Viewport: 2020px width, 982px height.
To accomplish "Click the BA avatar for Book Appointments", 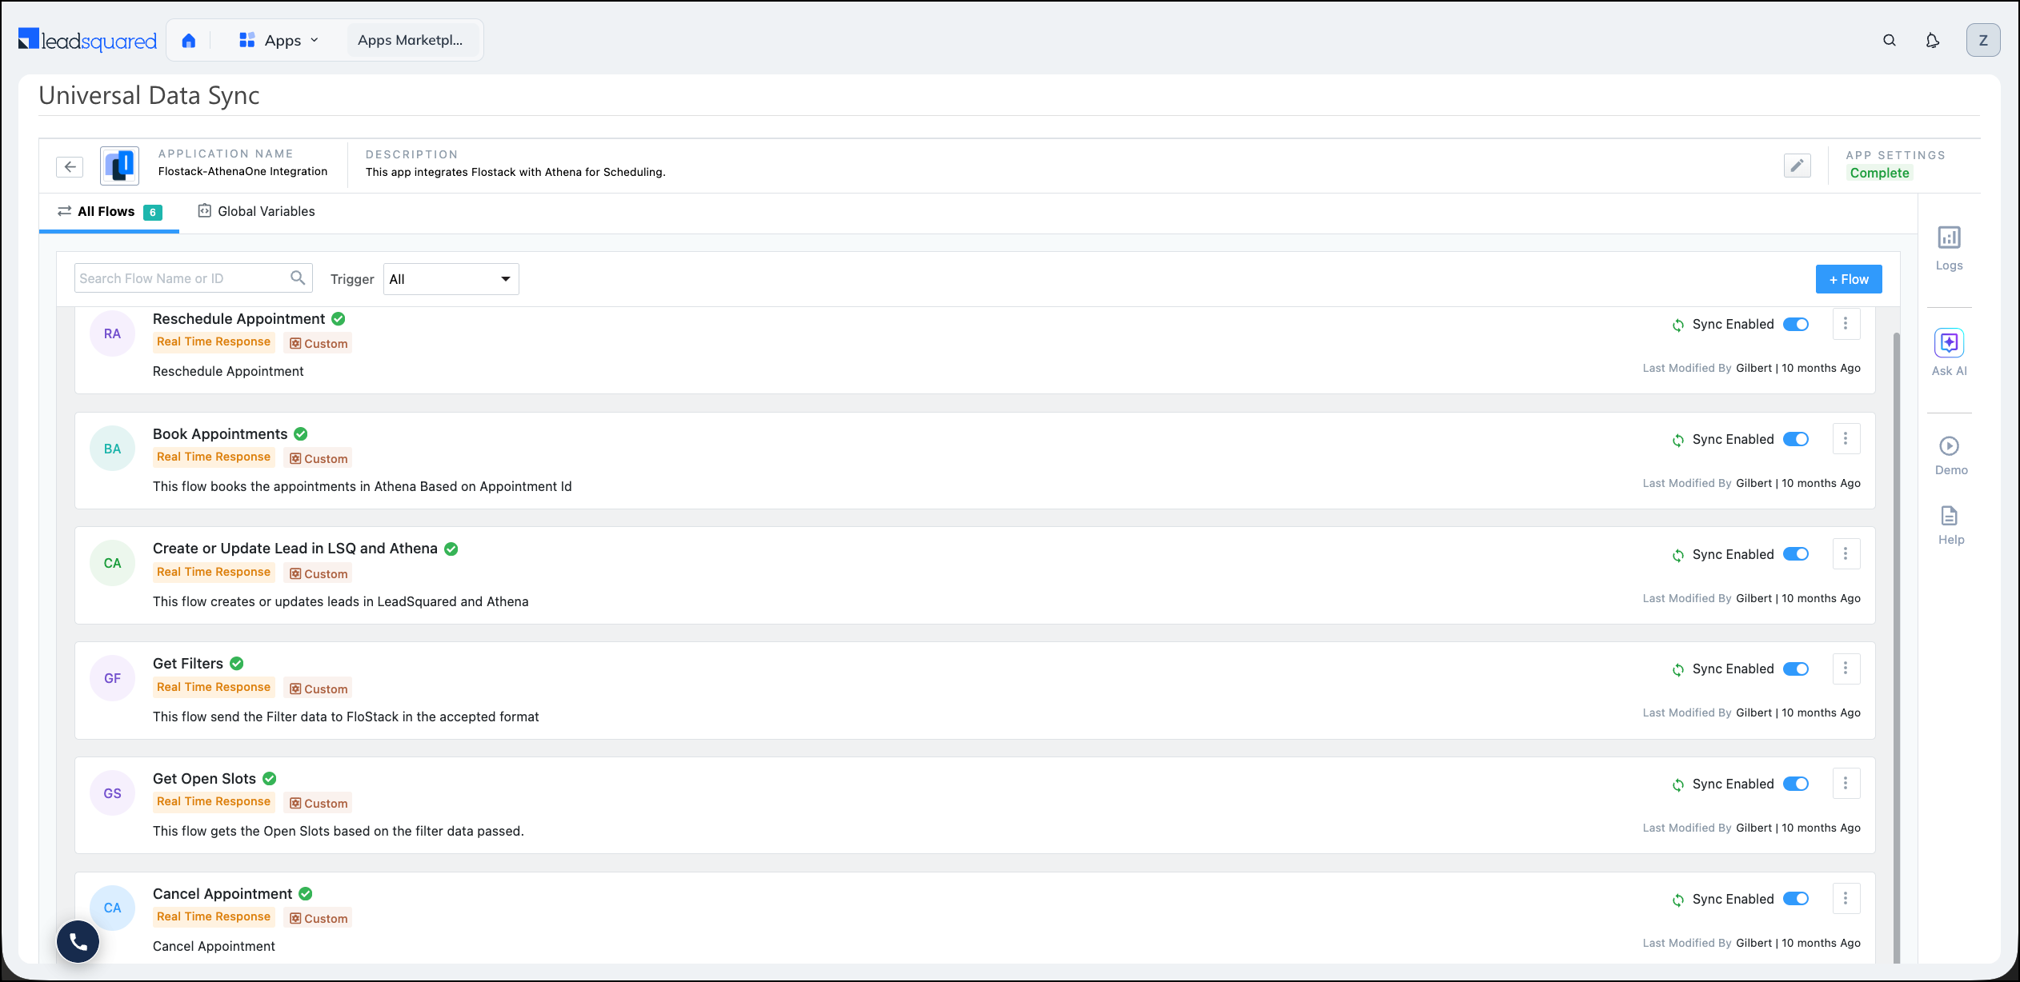I will [112, 449].
